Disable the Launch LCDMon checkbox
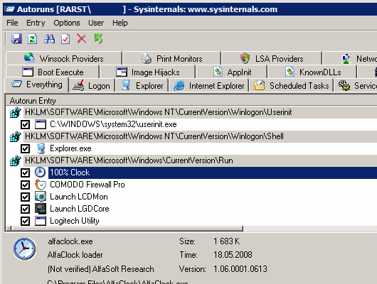The height and width of the screenshot is (284, 377). [x=25, y=197]
